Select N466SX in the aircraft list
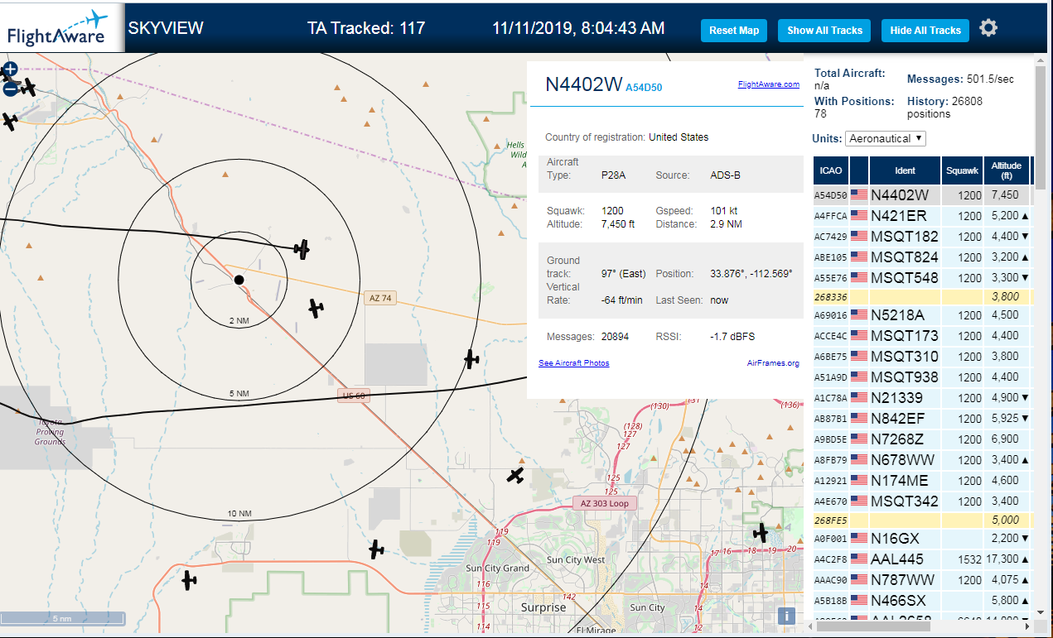Image resolution: width=1053 pixels, height=638 pixels. point(922,601)
